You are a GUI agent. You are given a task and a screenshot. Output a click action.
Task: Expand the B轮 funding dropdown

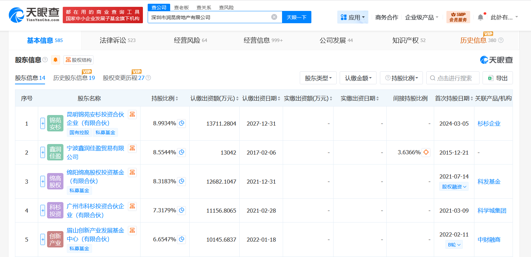(x=454, y=244)
